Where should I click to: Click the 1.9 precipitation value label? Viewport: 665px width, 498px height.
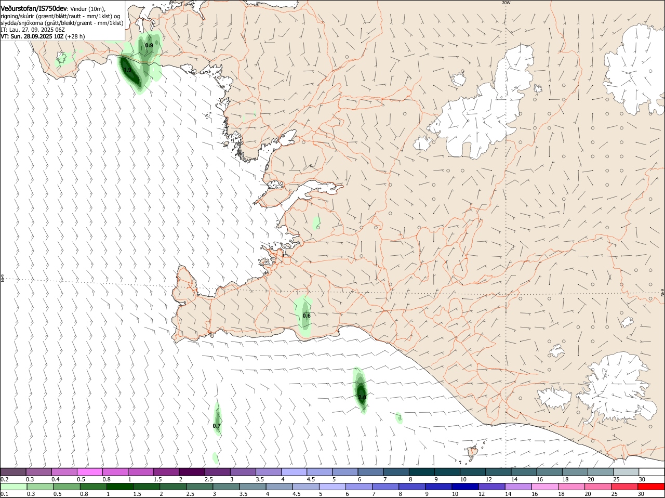127,70
